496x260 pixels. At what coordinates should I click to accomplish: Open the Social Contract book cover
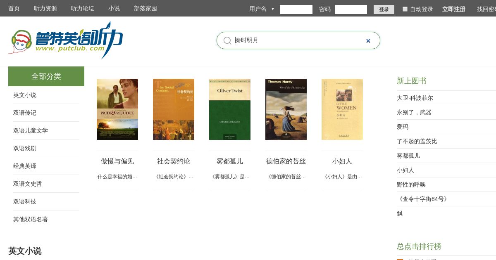coord(174,109)
